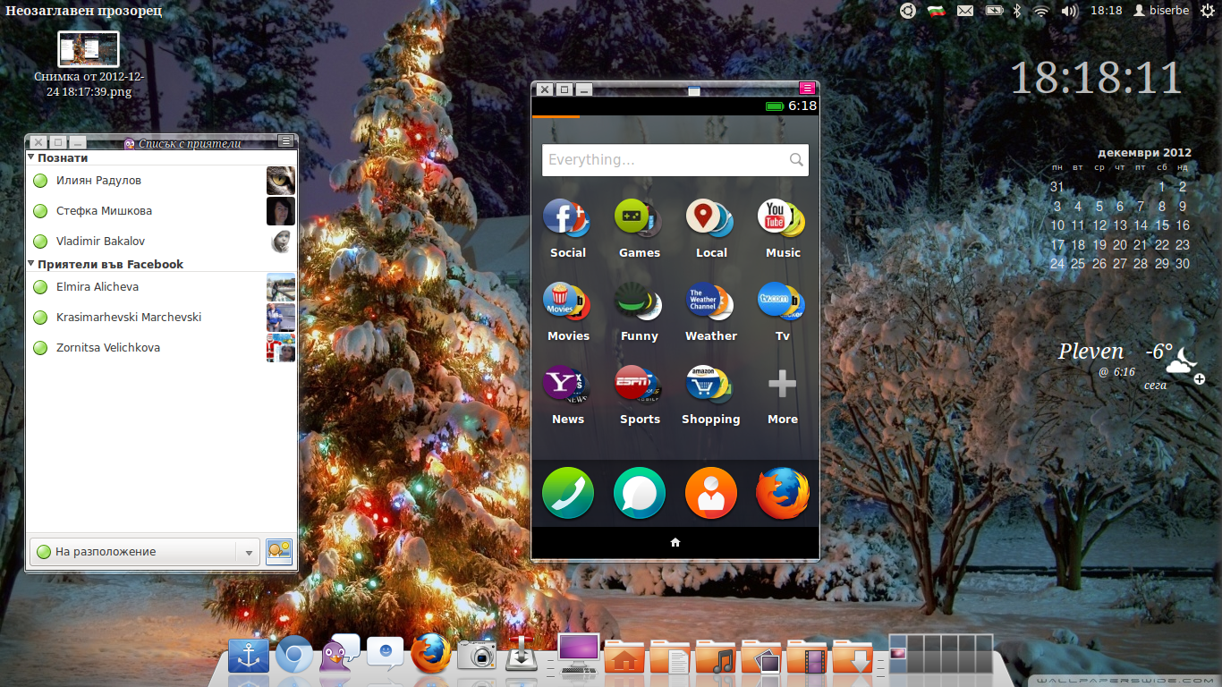Open the mail envelope indicator
1222x687 pixels.
point(965,11)
